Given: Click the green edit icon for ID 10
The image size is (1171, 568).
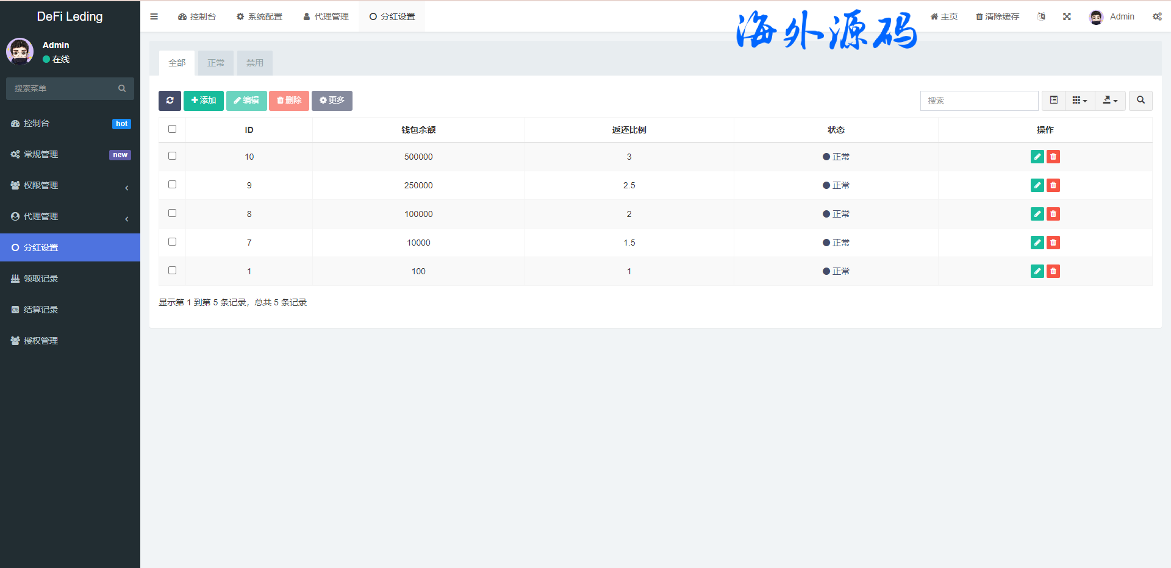Looking at the screenshot, I should click(x=1037, y=157).
